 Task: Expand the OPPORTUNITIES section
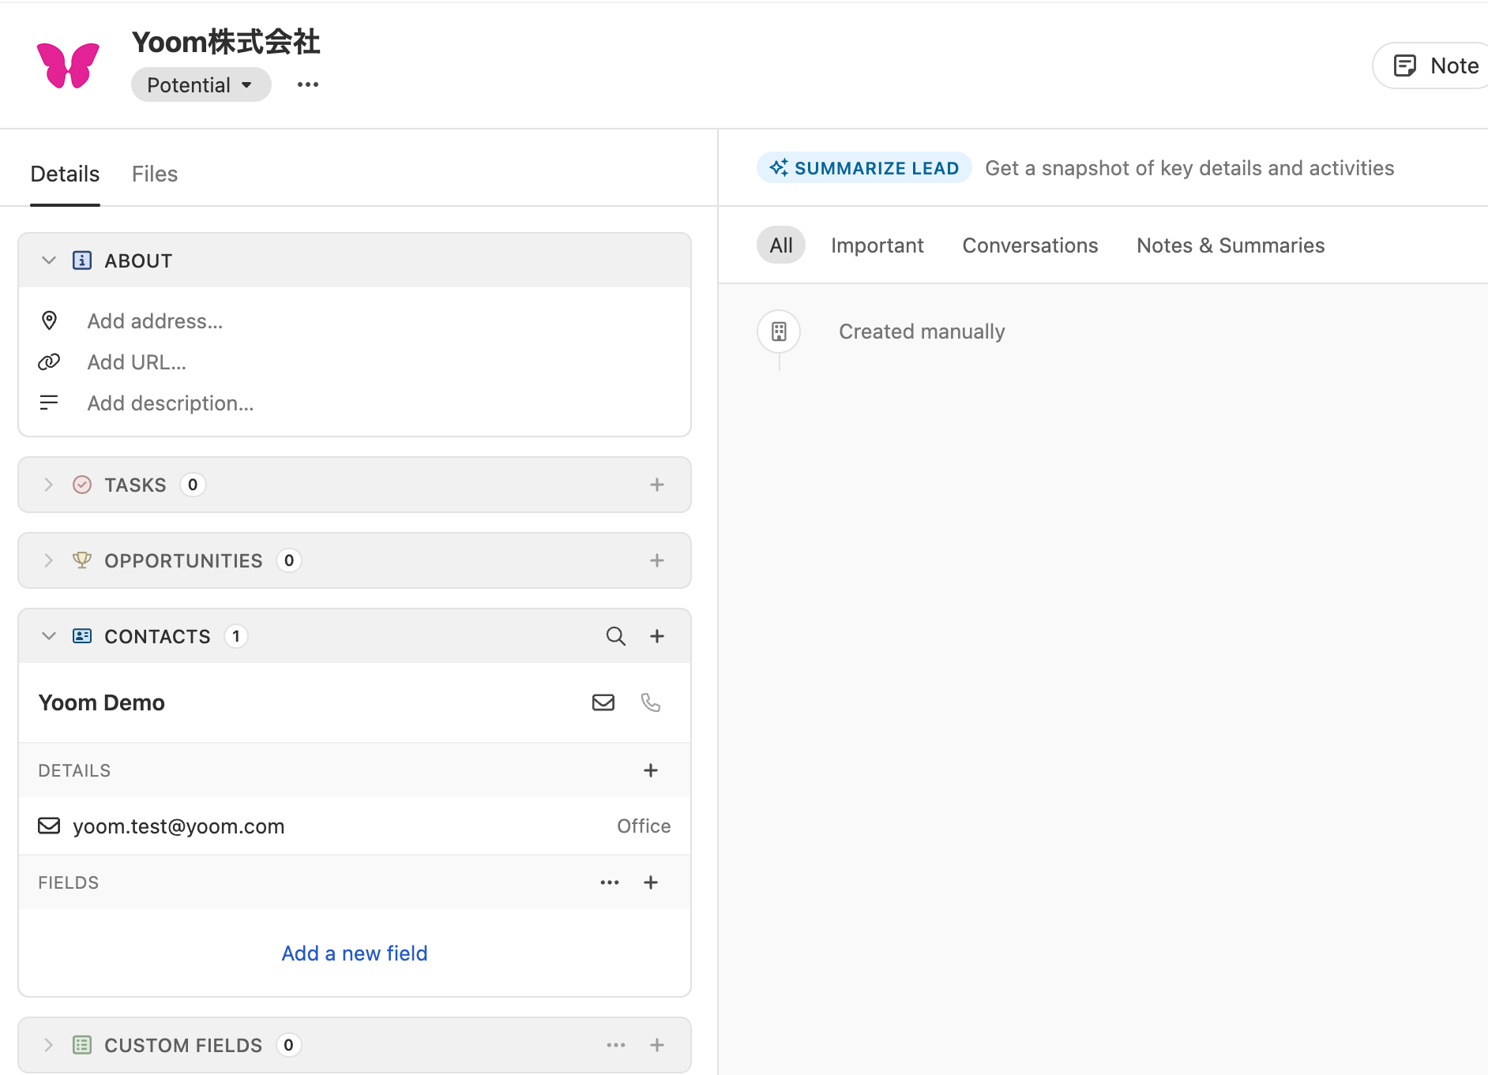point(49,560)
